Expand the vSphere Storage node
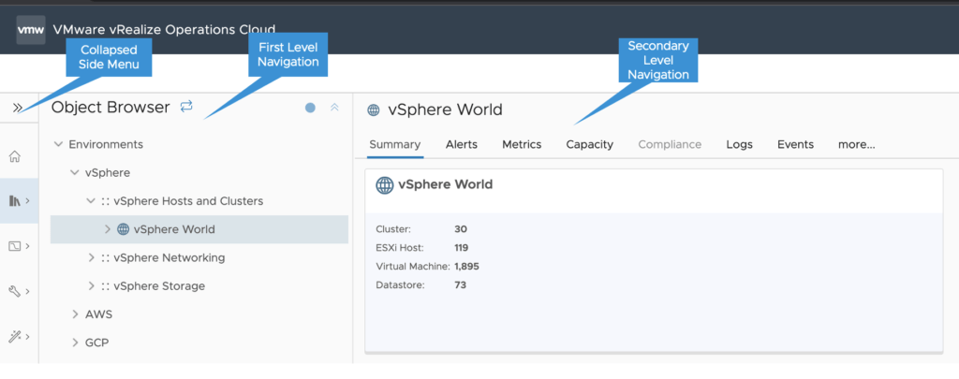Screen dimensions: 959x379 coord(91,285)
